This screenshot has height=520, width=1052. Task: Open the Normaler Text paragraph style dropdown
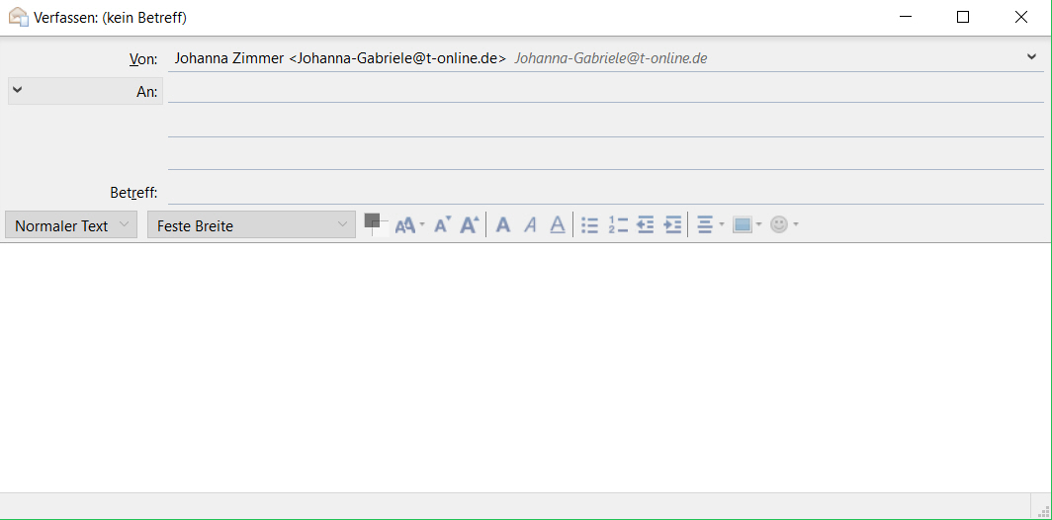(71, 224)
